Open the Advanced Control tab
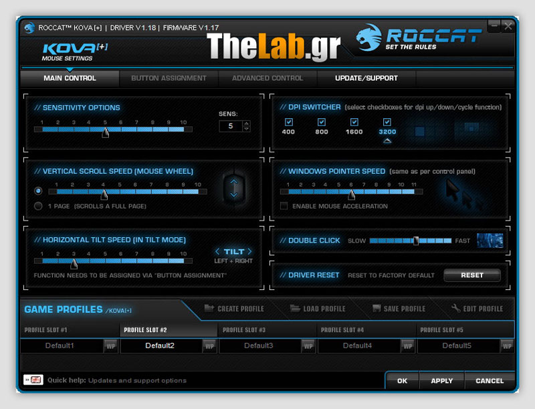This screenshot has height=409, width=535. point(267,78)
